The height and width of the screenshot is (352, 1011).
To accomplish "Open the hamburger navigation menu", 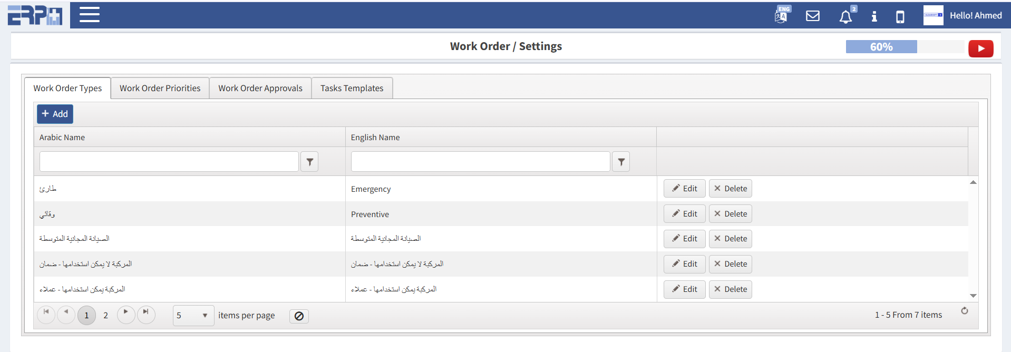I will click(90, 15).
